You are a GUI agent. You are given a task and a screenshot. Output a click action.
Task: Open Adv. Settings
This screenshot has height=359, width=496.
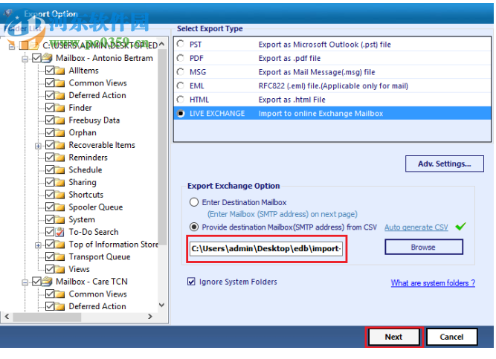click(x=445, y=164)
